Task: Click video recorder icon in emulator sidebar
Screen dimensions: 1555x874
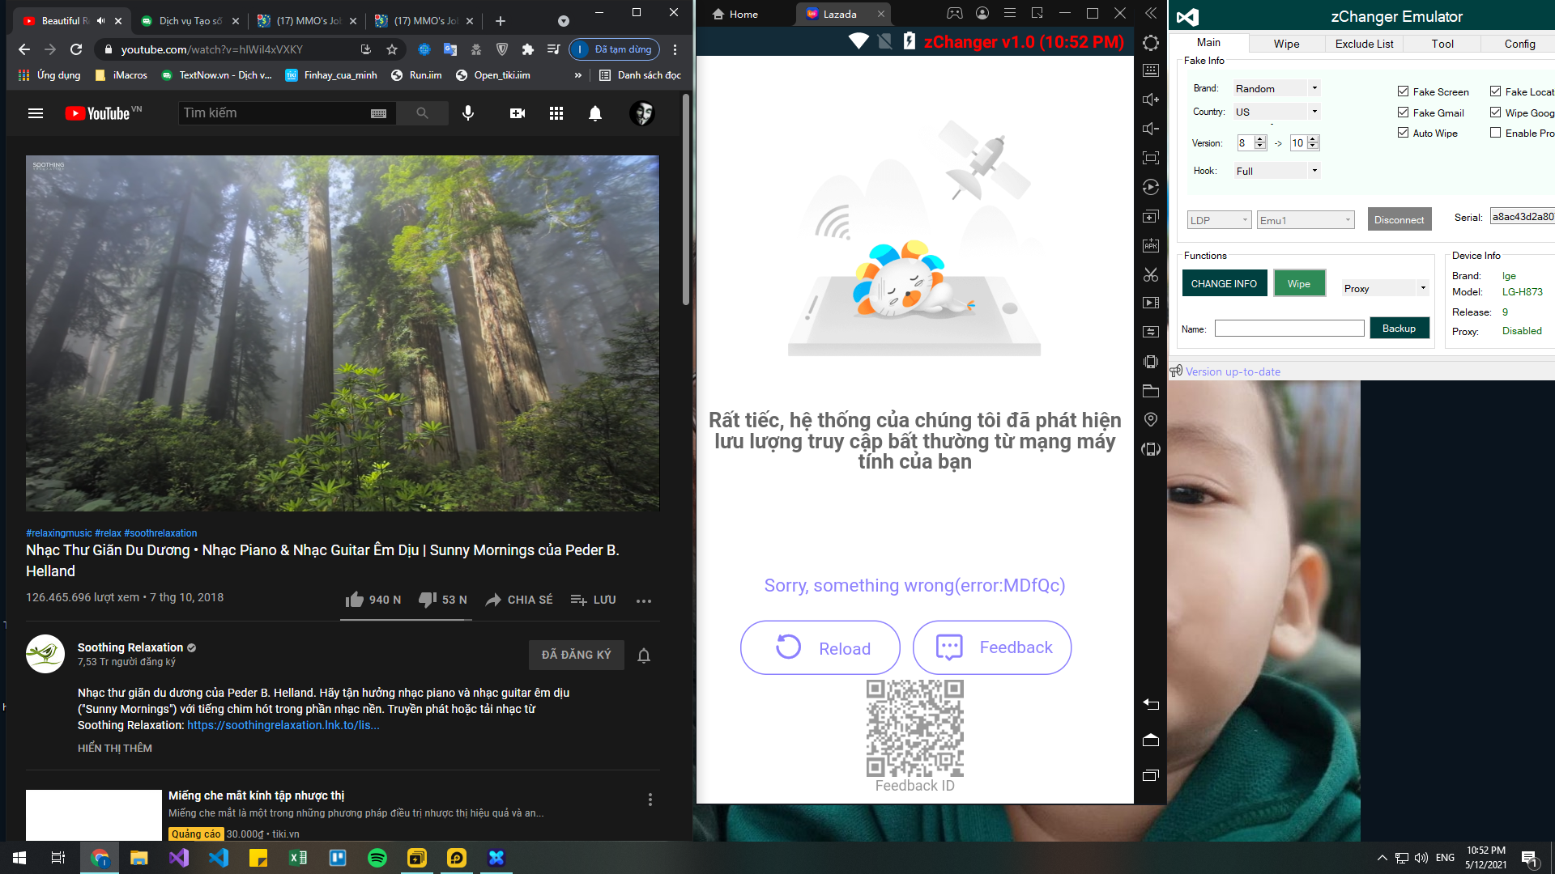Action: coord(1151,303)
